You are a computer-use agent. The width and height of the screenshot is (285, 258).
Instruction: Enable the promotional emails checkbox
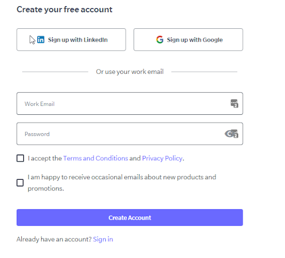(x=20, y=183)
